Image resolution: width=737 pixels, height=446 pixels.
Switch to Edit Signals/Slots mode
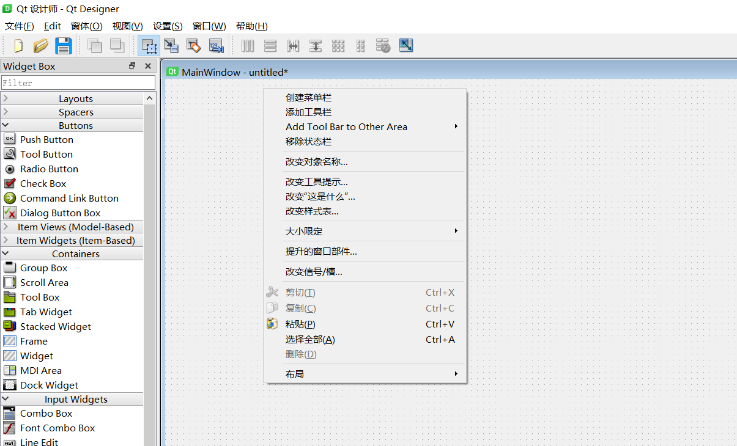[171, 46]
